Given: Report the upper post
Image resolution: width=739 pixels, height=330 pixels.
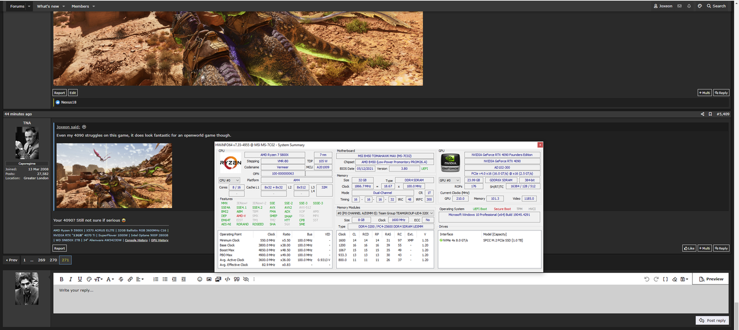Looking at the screenshot, I should point(59,92).
